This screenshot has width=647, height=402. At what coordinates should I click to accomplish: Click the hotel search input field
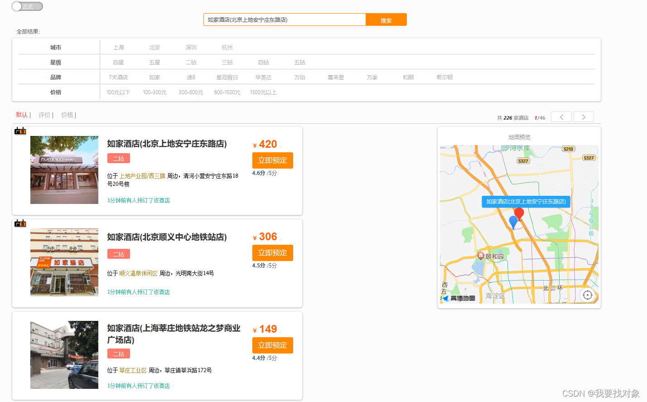click(285, 19)
